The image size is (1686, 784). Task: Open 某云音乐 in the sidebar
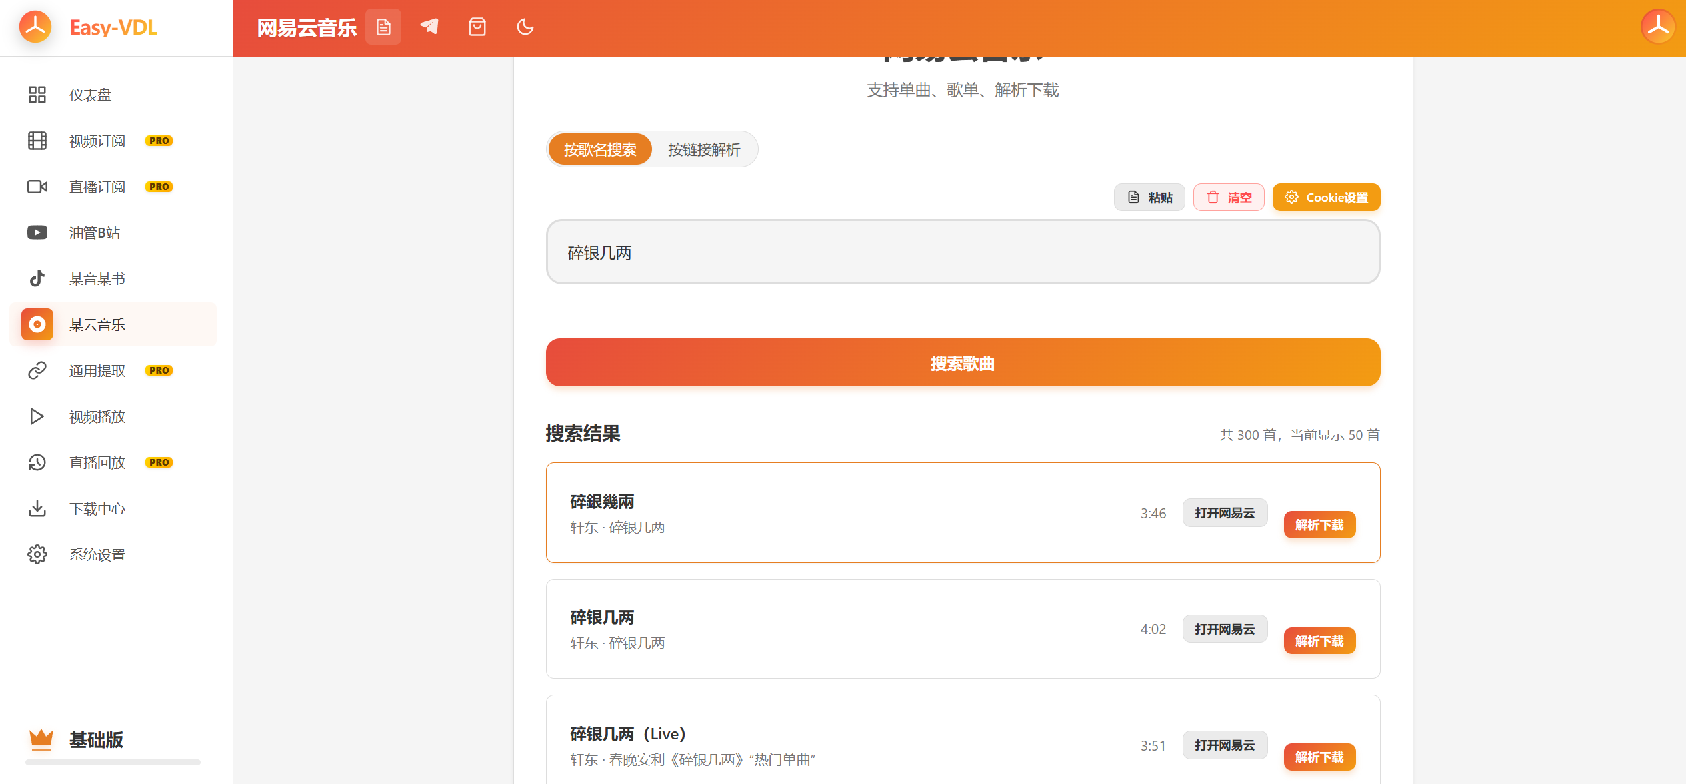point(97,324)
